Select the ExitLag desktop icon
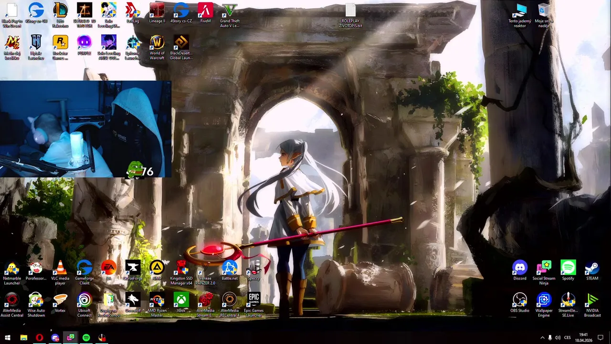Viewport: 611px width, 344px height. (133, 13)
